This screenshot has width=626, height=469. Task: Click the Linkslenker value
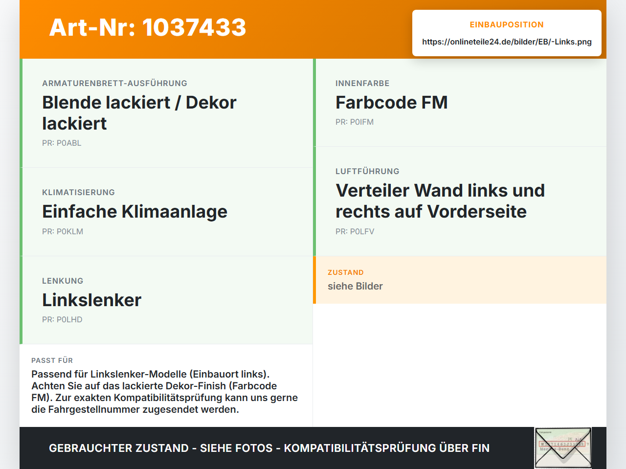[92, 300]
